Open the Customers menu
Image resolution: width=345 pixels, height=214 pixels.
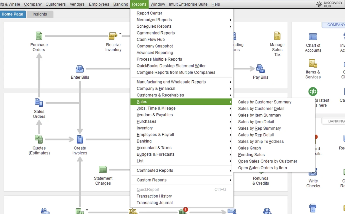click(56, 4)
